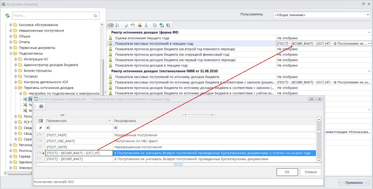This screenshot has width=373, height=189.
Task: Click scroll-down arrow of variables grid scrollbar
Action: [319, 160]
